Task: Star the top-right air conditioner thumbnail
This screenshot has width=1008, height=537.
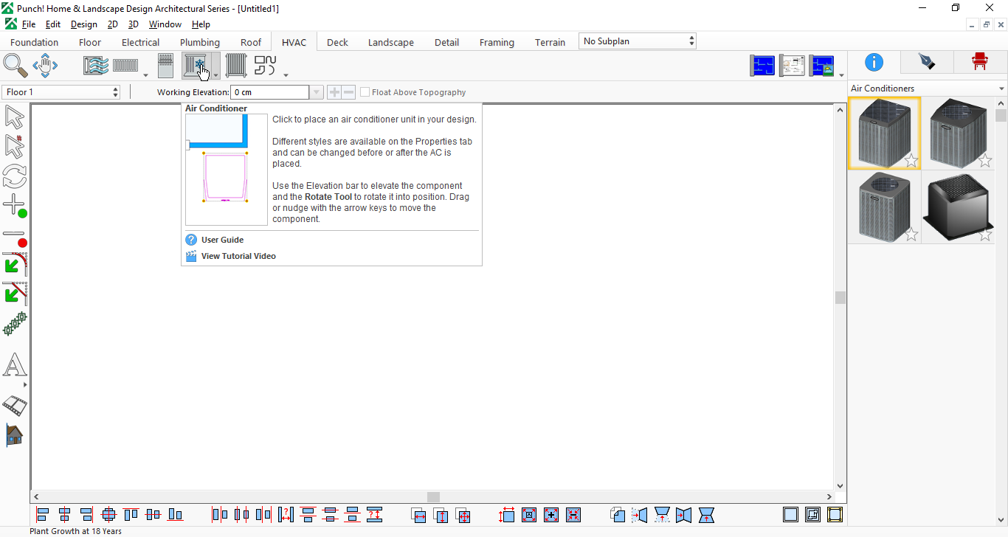Action: click(985, 161)
